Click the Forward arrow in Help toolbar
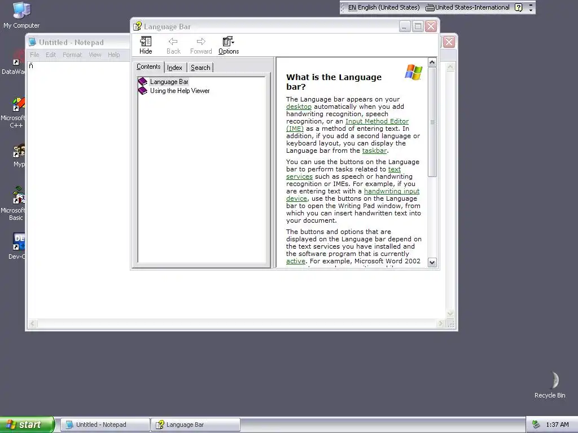 point(201,46)
